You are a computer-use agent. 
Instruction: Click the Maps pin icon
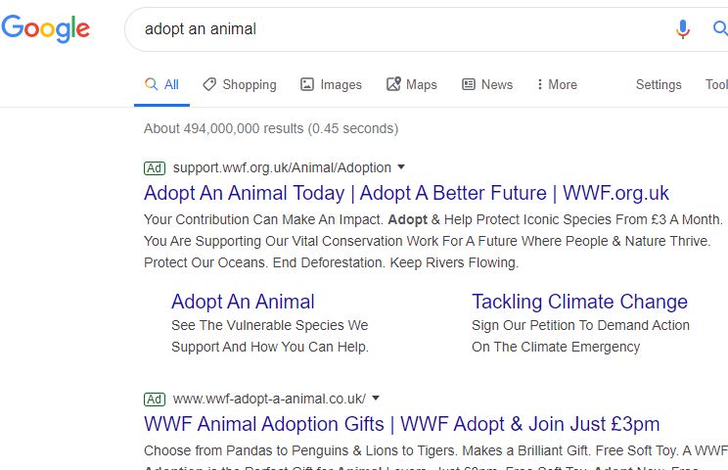click(393, 84)
